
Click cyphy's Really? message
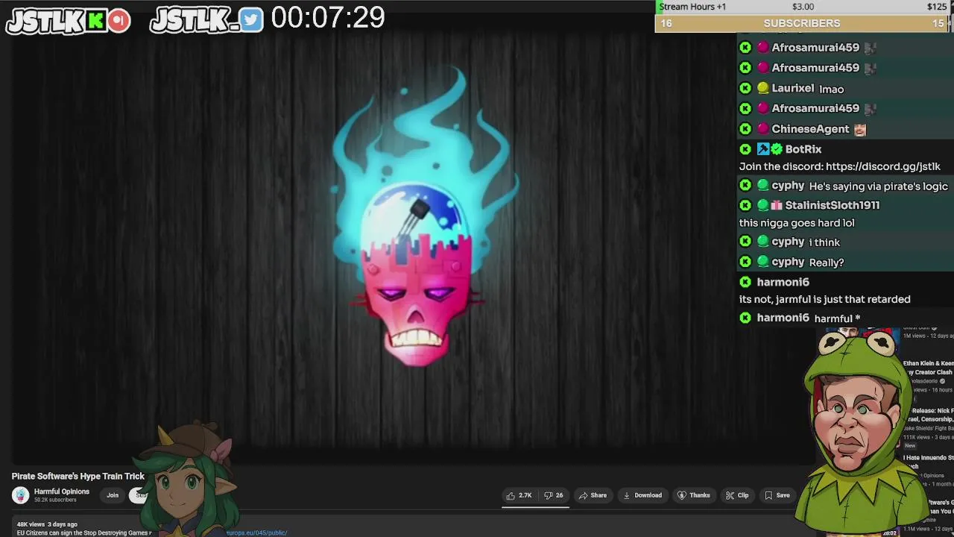[827, 263]
